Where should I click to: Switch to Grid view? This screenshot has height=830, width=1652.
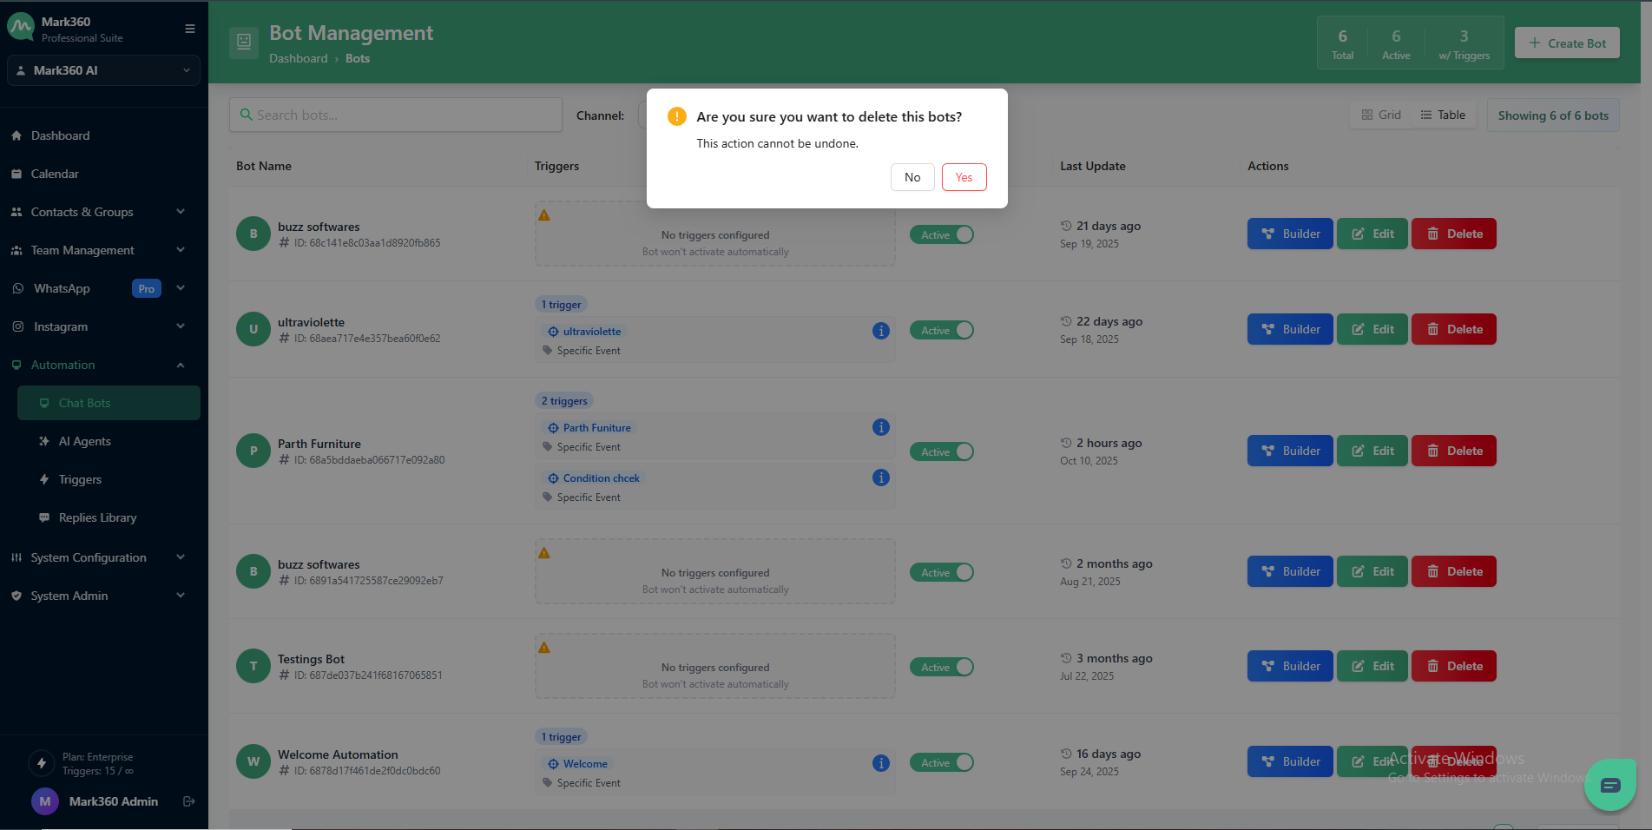1381,115
